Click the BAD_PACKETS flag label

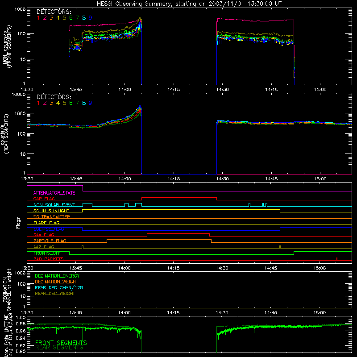tap(49, 259)
